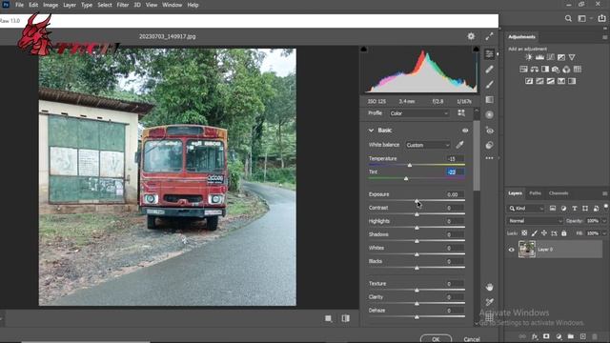Add a Gradient Map adjustment
The image size is (610, 343).
[x=572, y=81]
